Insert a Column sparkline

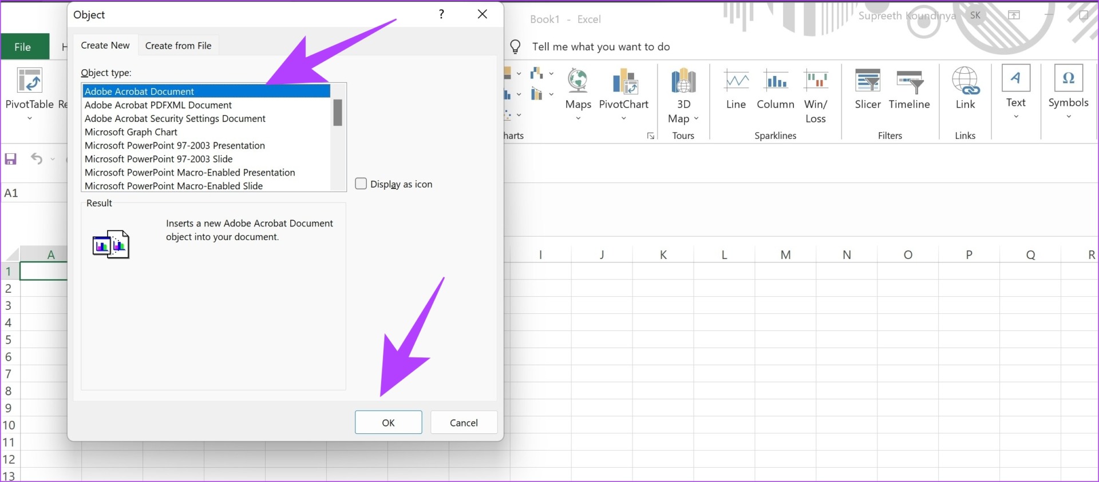tap(776, 81)
